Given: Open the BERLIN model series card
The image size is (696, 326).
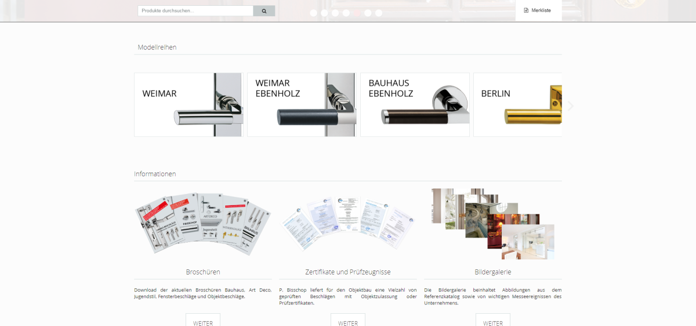Looking at the screenshot, I should [517, 105].
